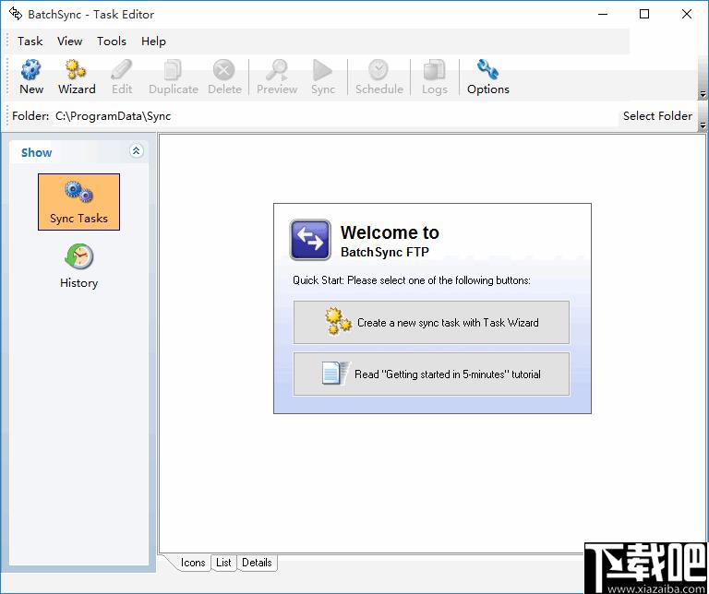Expand the Folder bar overflow arrow
Image resolution: width=709 pixels, height=594 pixels.
point(703,125)
